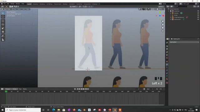Open Firefox from the taskbar
This screenshot has height=112, width=200.
click(74, 110)
